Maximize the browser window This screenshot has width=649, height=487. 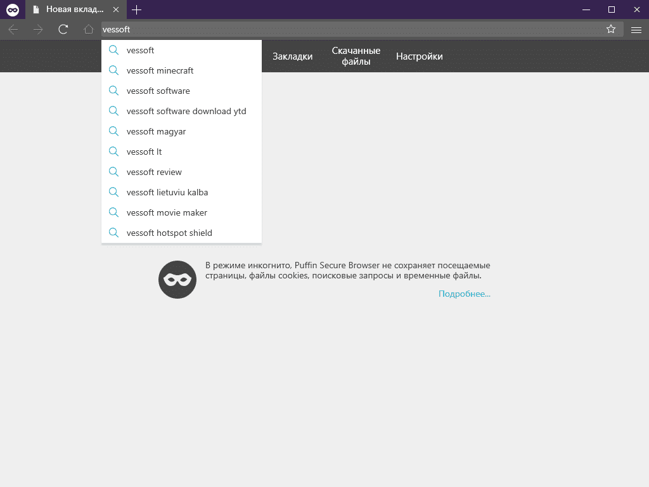[612, 10]
